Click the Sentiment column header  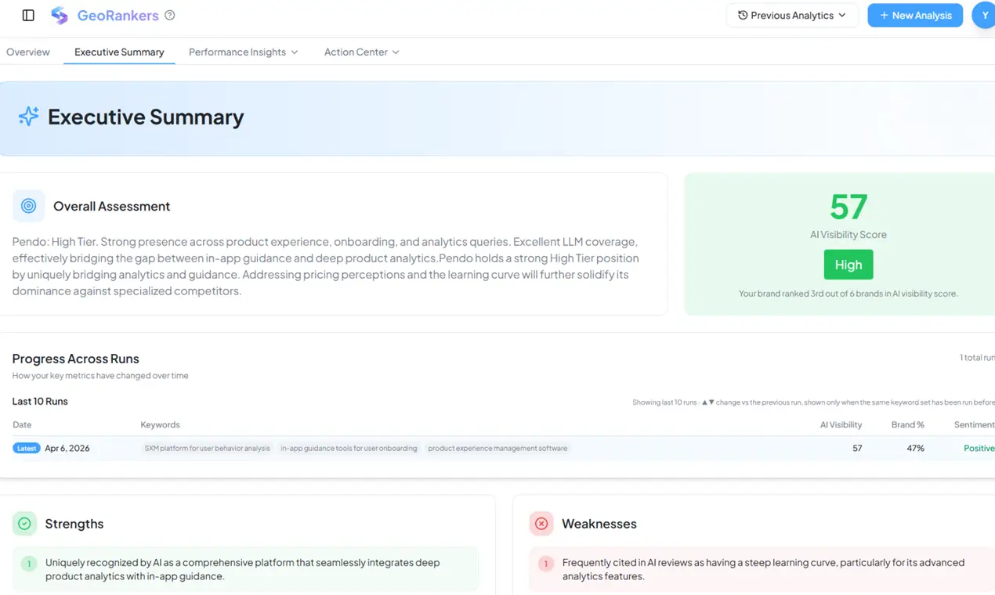974,424
